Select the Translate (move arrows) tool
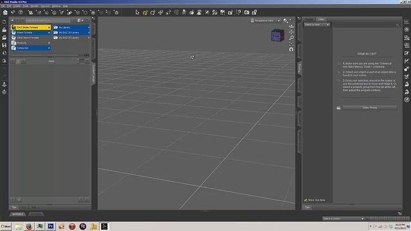Image resolution: width=411 pixels, height=231 pixels. coord(161,13)
